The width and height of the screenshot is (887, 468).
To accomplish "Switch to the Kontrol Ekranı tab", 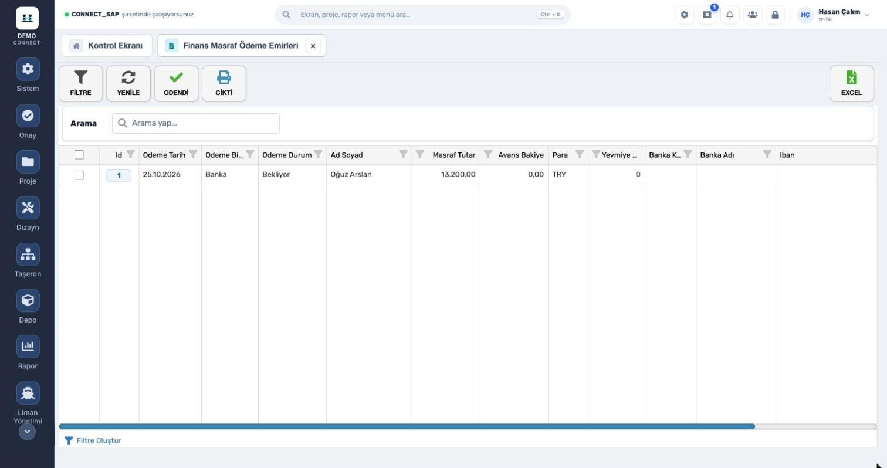I will (x=107, y=46).
